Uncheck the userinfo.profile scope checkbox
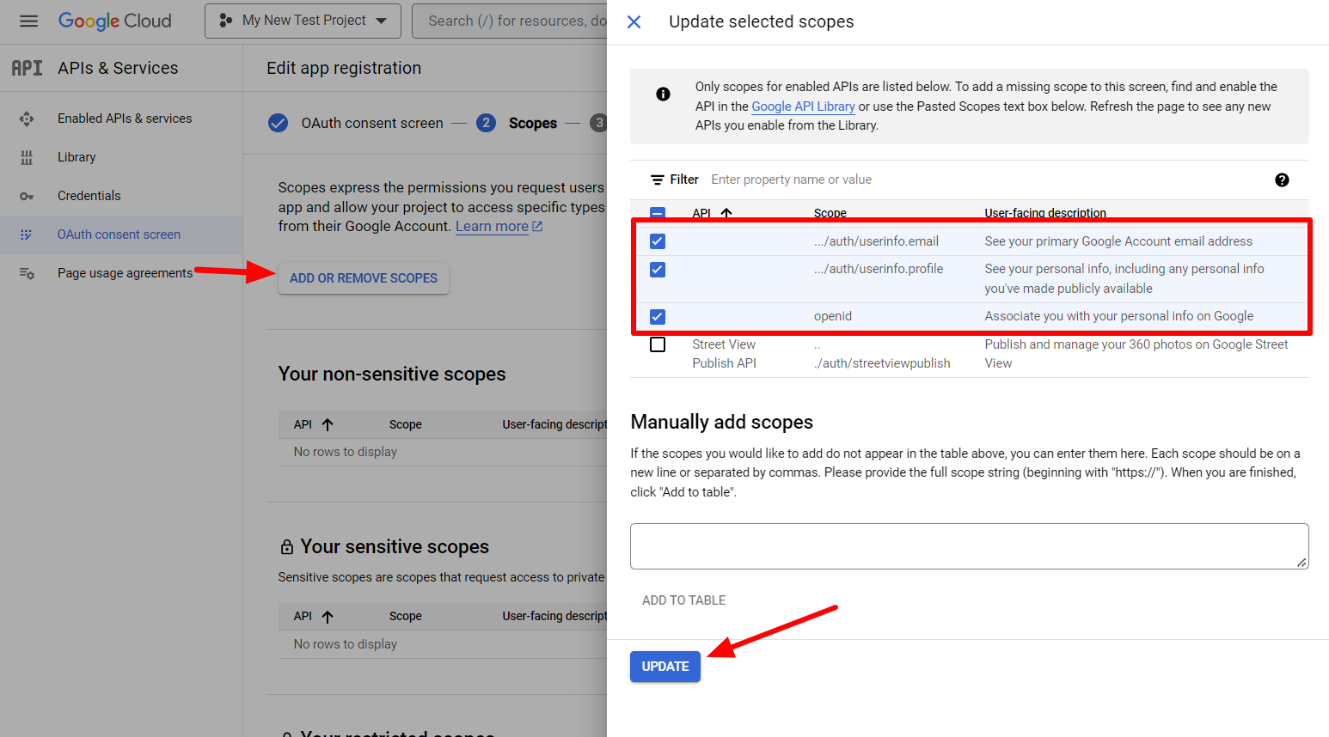The image size is (1329, 737). pos(658,270)
